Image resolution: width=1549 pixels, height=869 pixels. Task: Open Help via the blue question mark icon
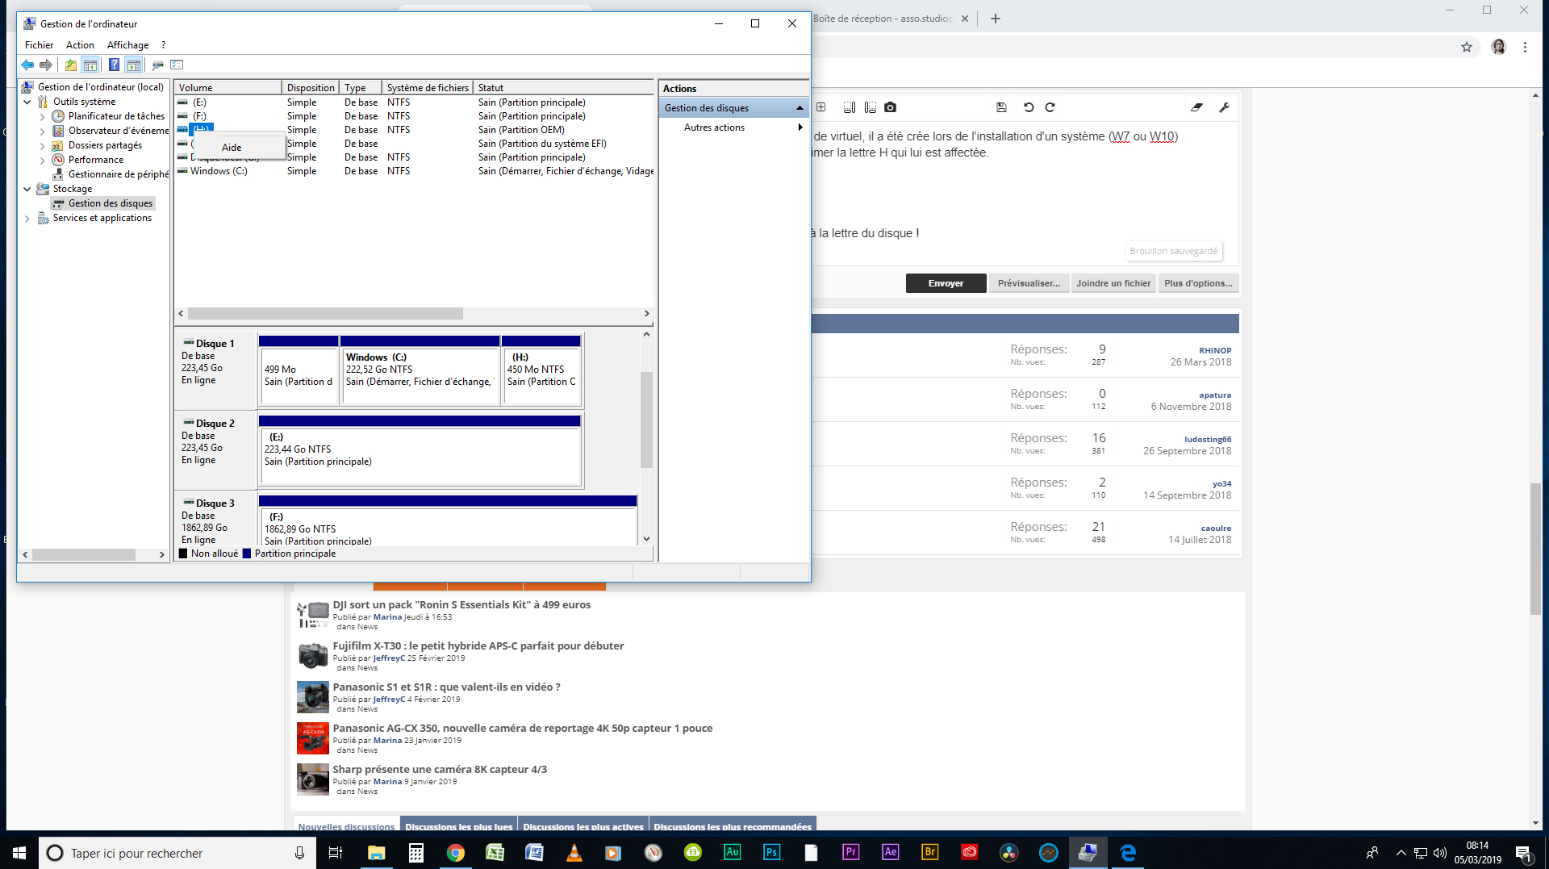114,65
